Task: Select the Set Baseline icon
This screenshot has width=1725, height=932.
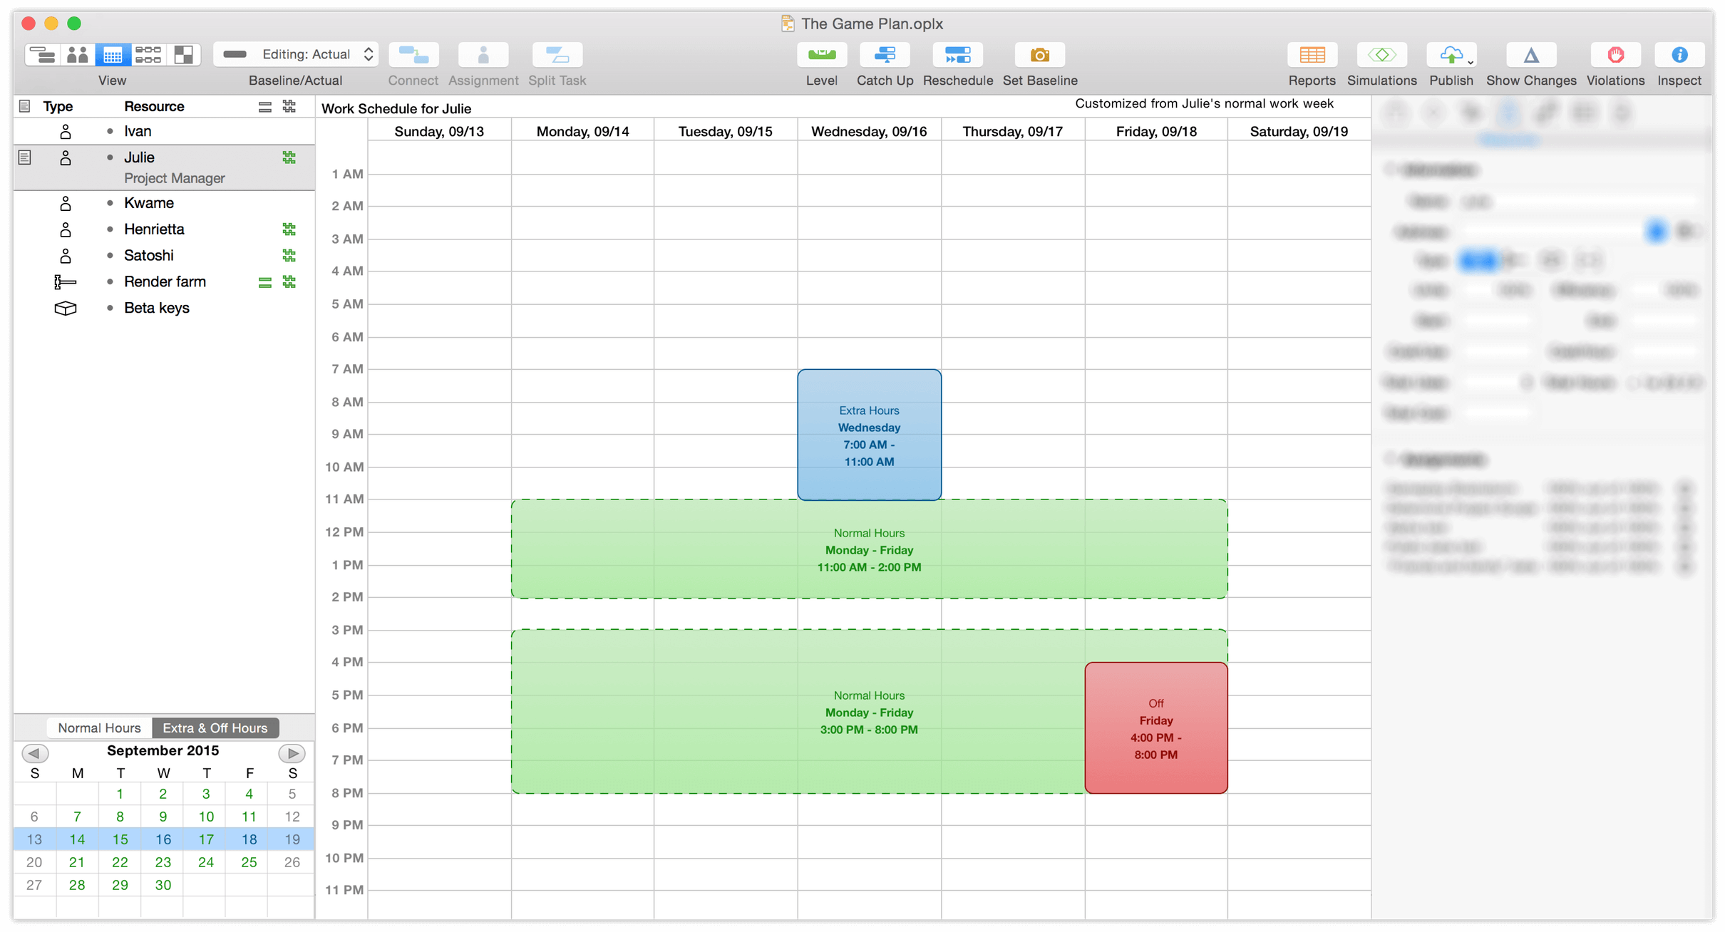Action: [x=1039, y=56]
